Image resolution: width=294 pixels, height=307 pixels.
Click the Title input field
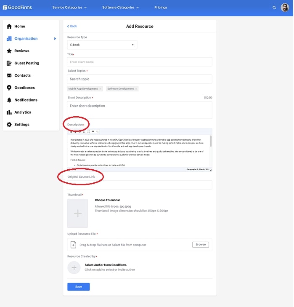[x=140, y=62]
